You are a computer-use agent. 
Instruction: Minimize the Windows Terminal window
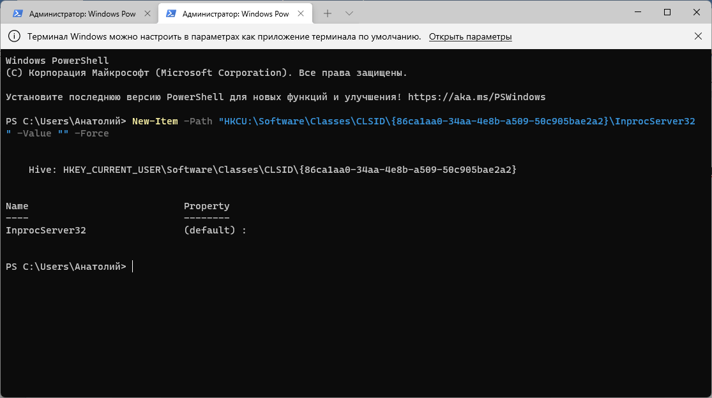637,13
